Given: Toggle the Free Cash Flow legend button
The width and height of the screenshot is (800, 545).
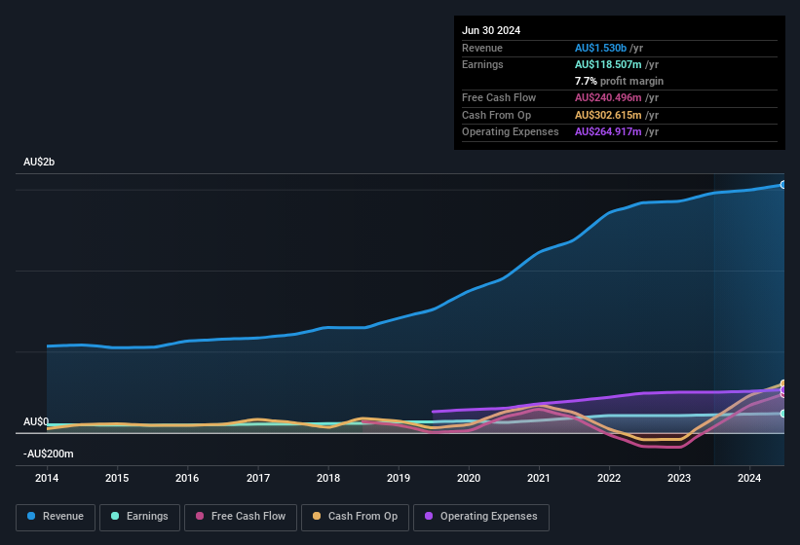Looking at the screenshot, I should click(241, 517).
